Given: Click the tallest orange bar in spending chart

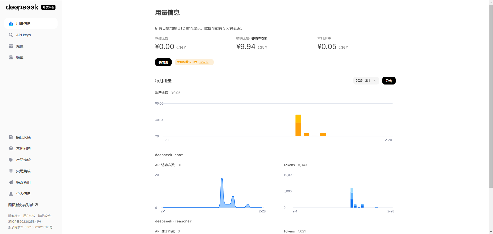Looking at the screenshot, I should [298, 125].
